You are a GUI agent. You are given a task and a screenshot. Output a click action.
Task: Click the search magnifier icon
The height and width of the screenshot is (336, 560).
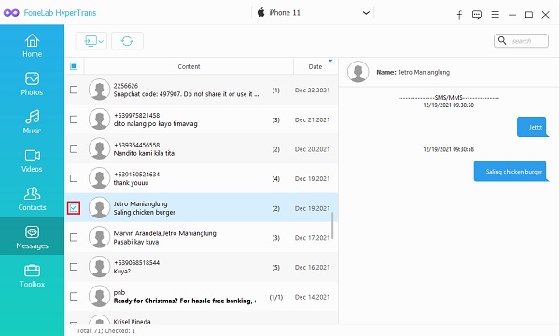(502, 41)
